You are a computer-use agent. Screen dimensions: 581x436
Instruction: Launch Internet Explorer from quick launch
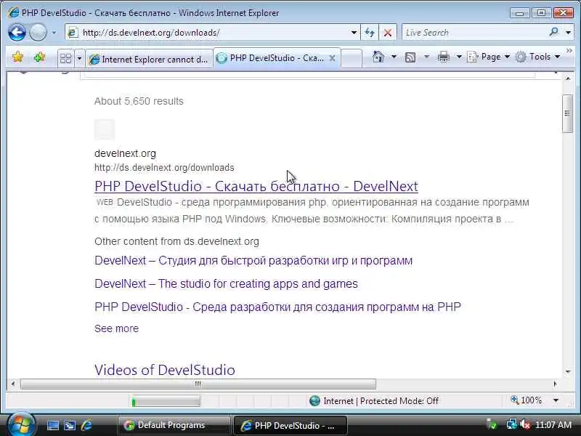[86, 425]
